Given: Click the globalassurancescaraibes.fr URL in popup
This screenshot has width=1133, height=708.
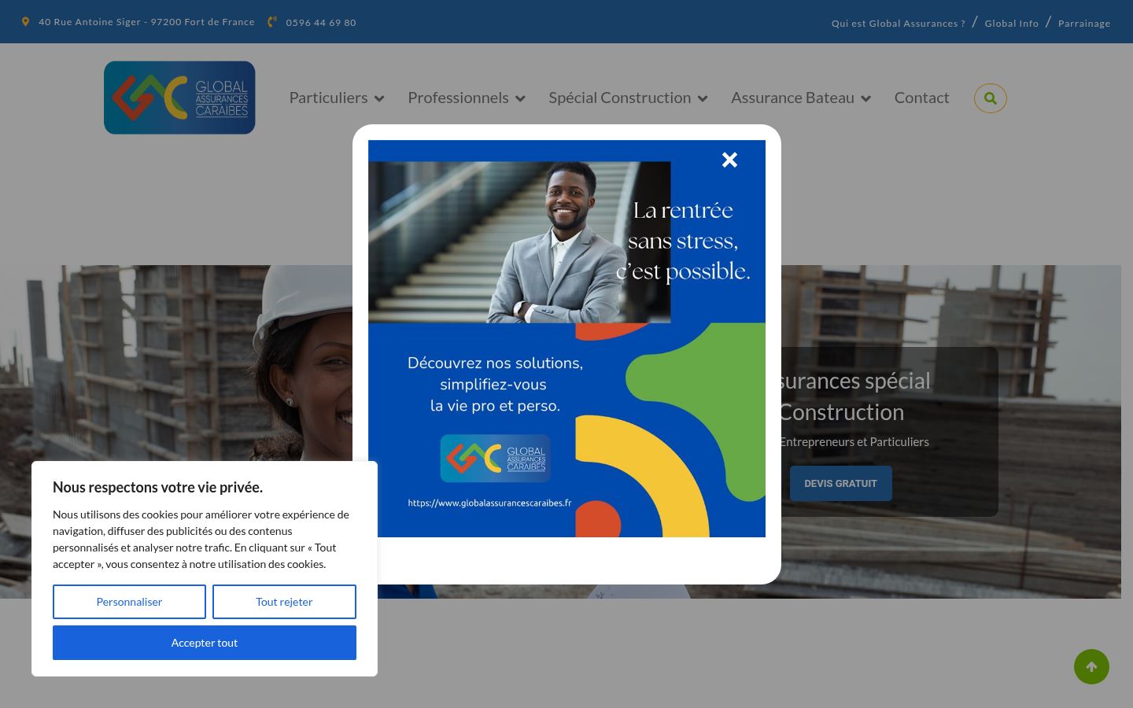Looking at the screenshot, I should [489, 503].
